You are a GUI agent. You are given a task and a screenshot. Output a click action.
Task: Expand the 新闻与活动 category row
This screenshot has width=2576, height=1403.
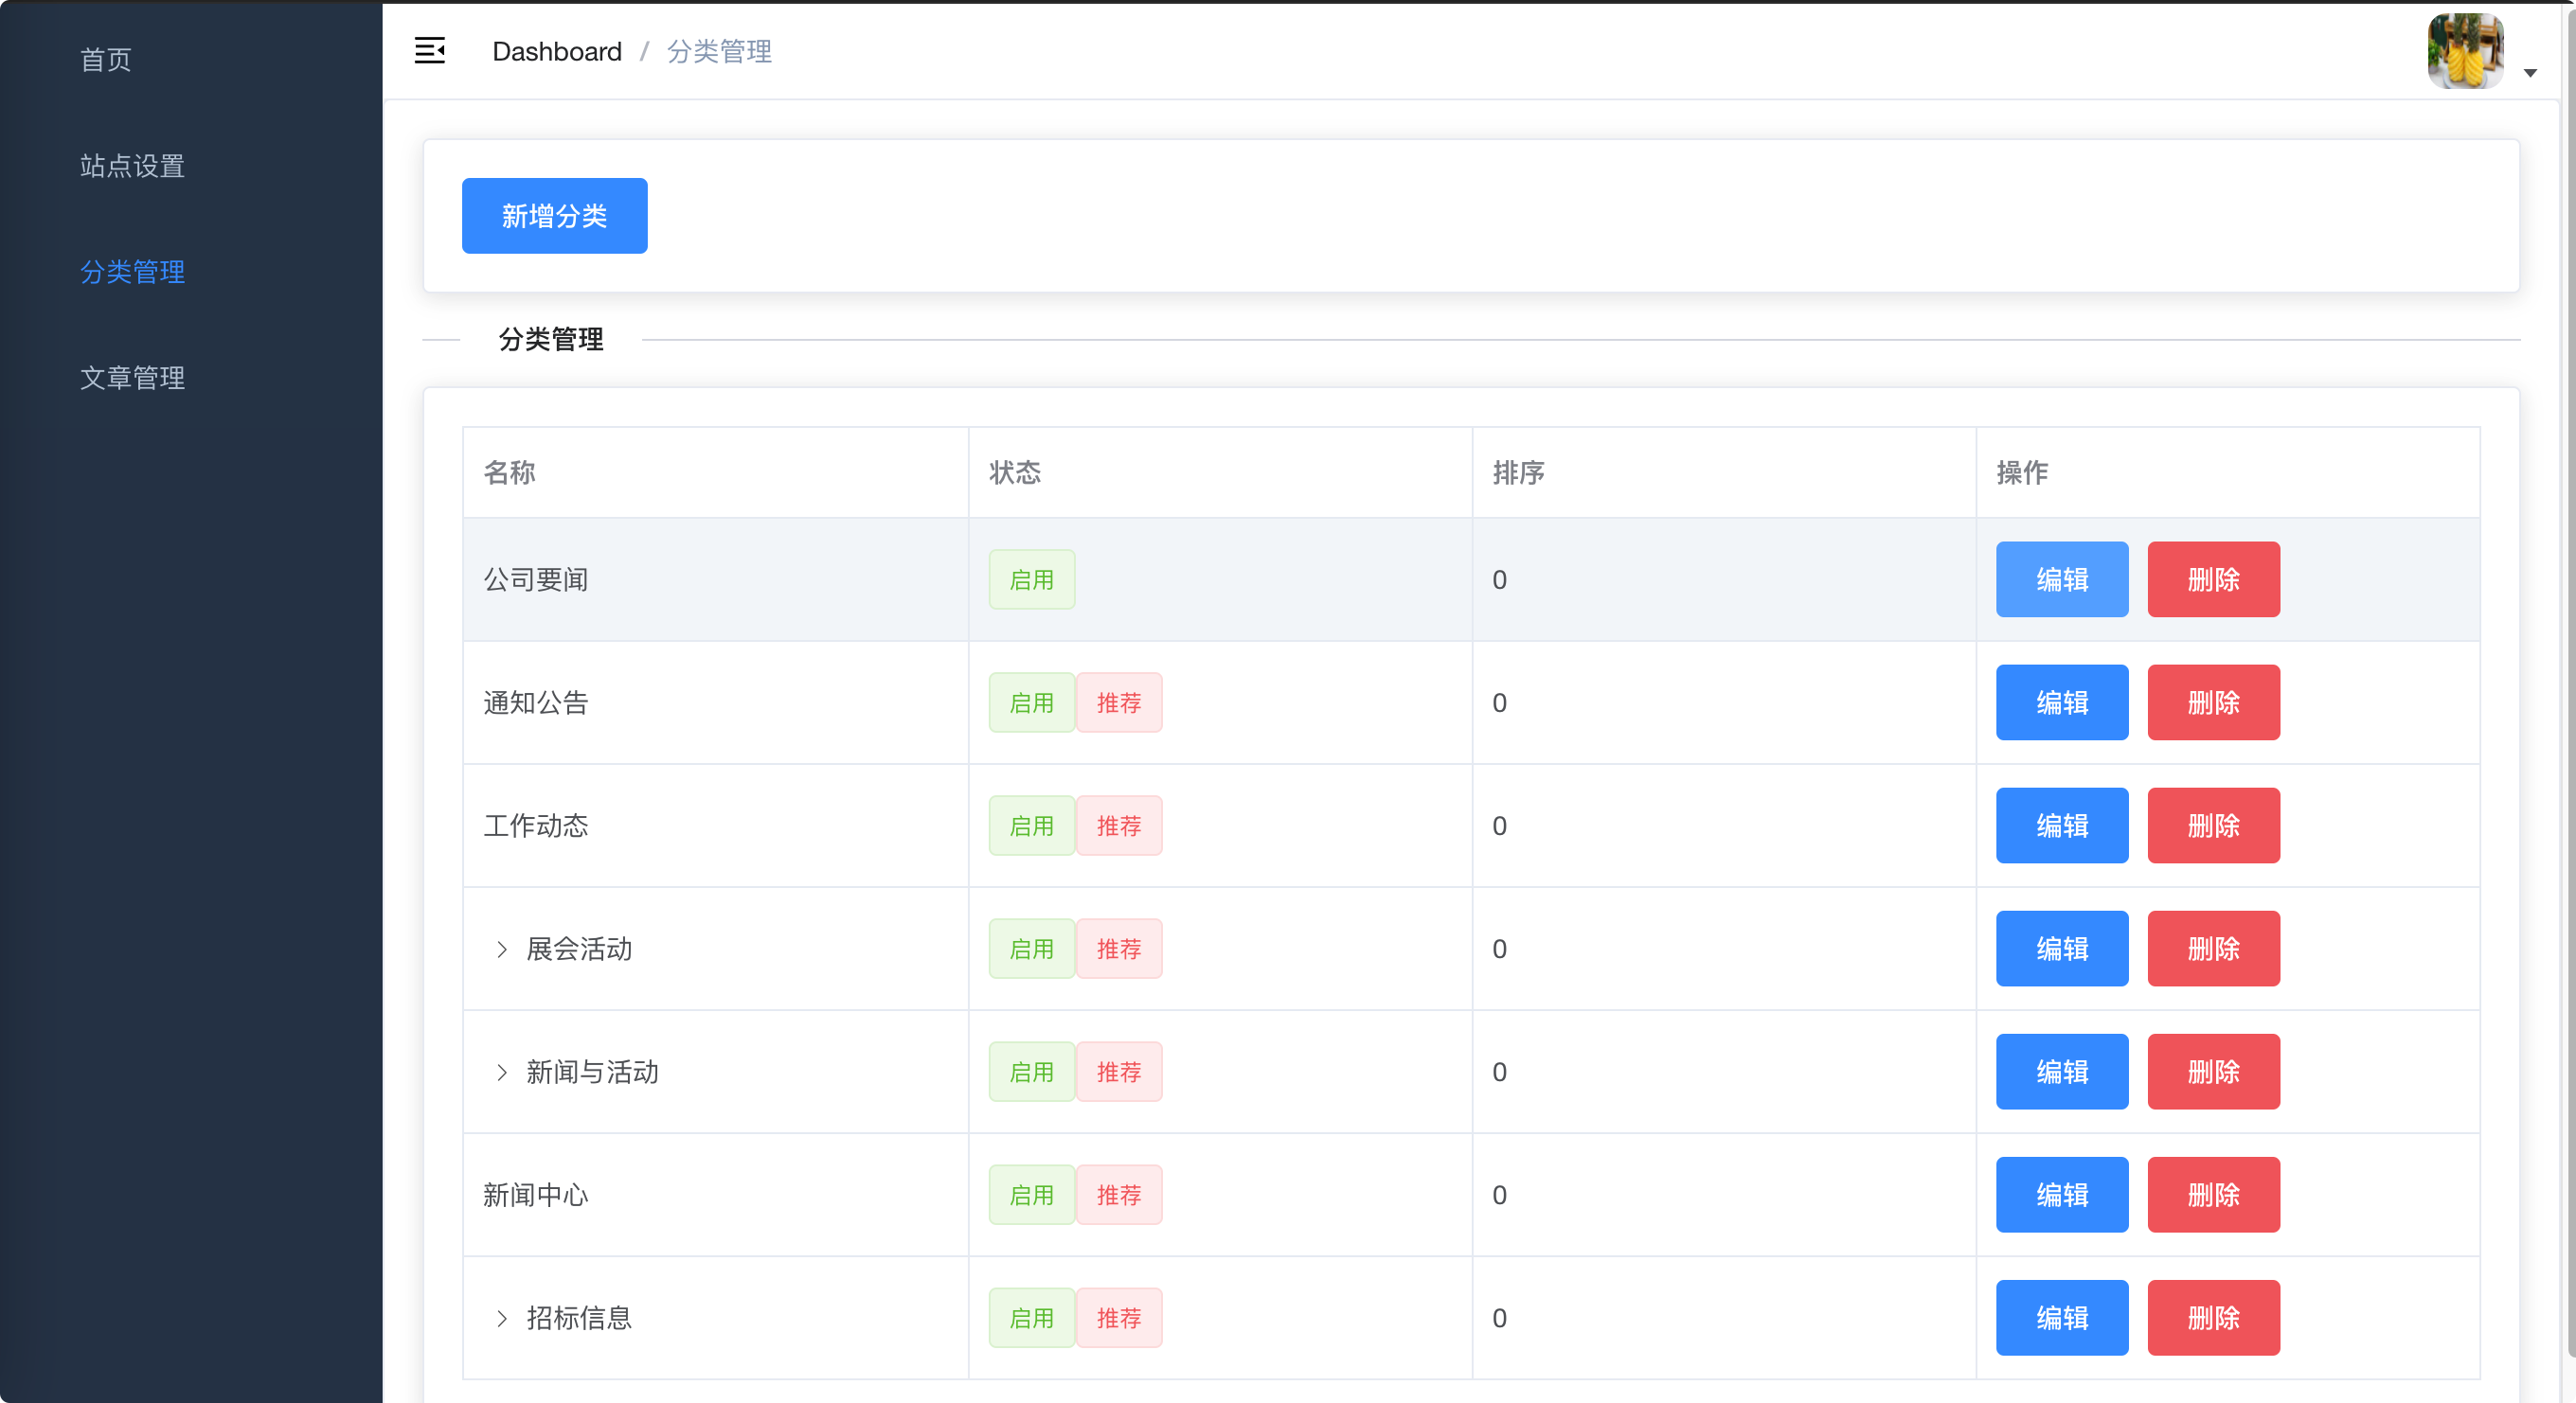502,1073
